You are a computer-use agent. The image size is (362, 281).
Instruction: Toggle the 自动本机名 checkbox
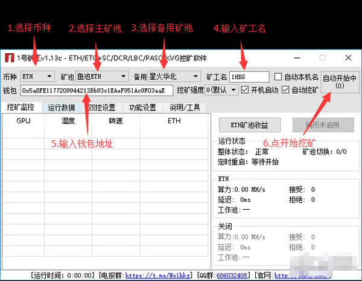(x=278, y=77)
